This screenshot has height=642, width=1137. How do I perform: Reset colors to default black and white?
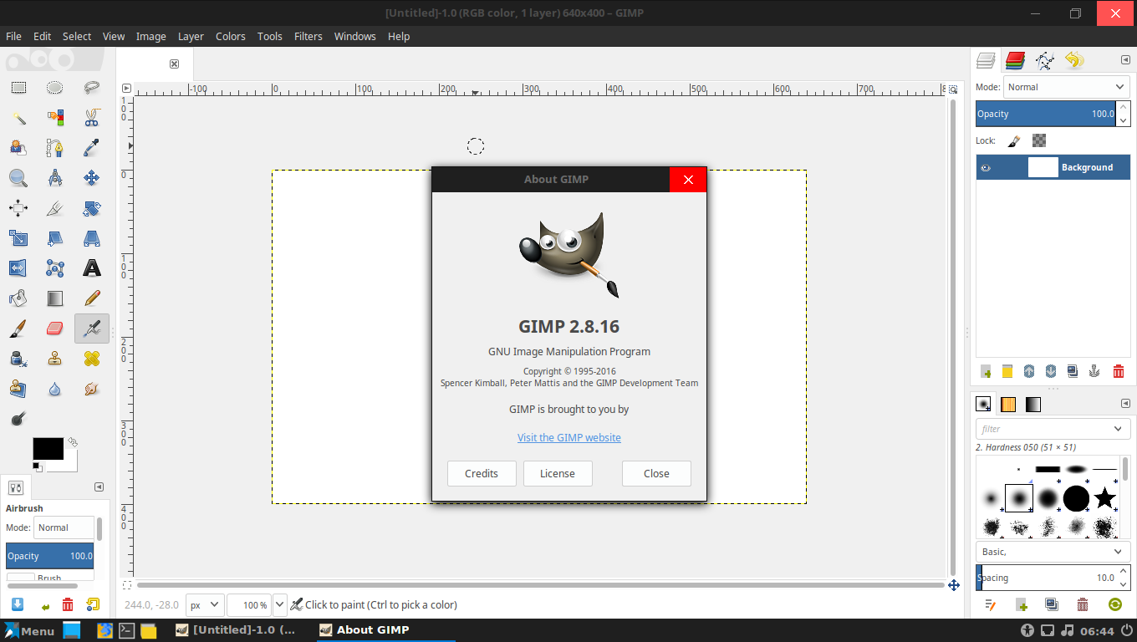pos(38,466)
